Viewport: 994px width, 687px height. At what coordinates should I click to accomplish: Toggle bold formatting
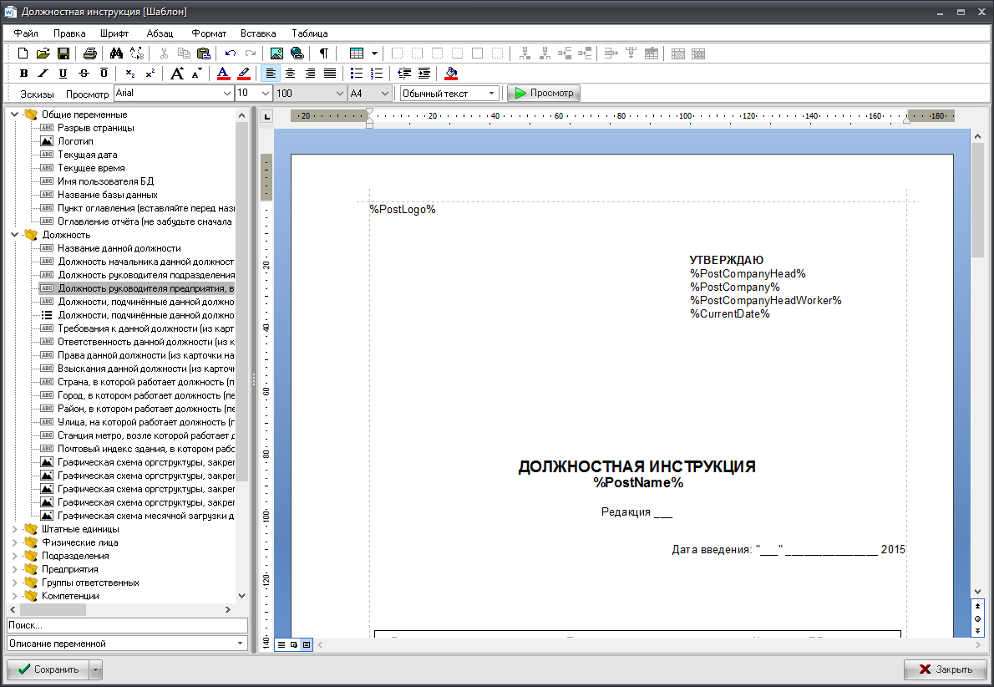coord(23,74)
